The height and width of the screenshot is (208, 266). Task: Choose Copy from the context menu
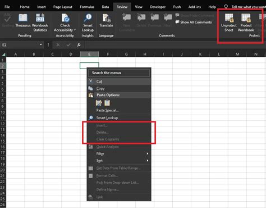[x=119, y=88]
